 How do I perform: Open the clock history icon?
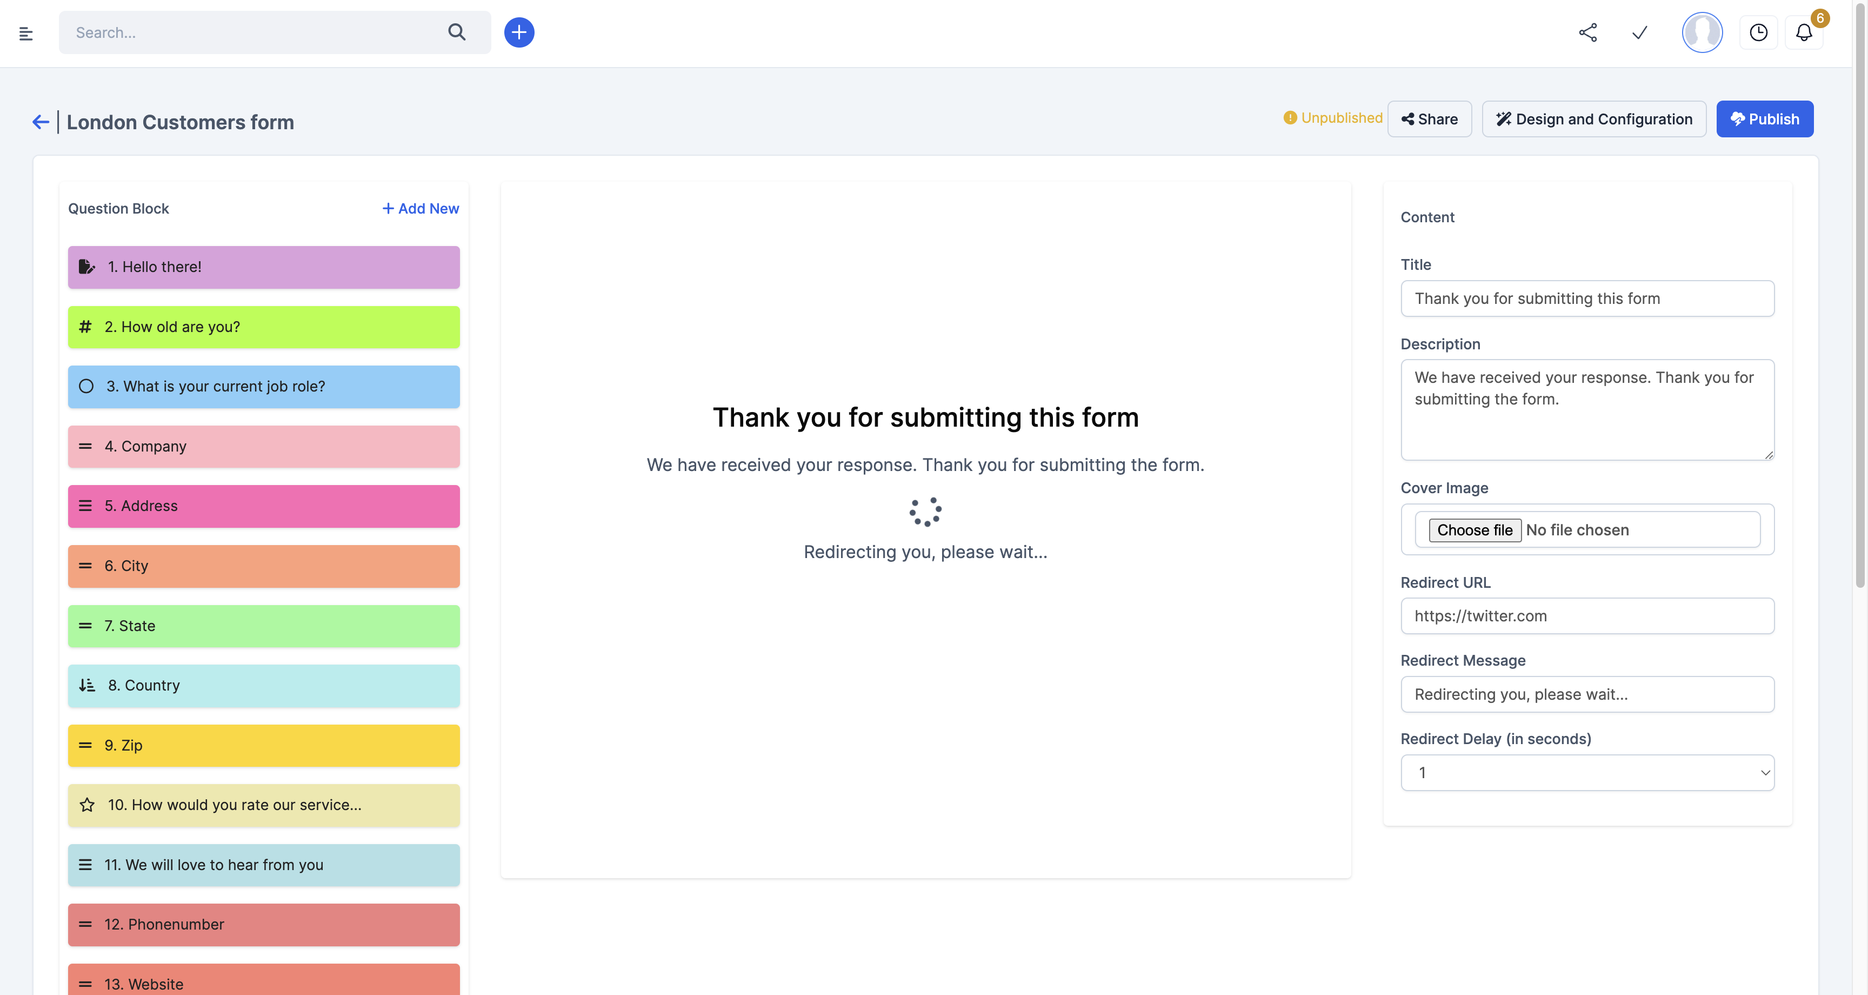[1758, 32]
